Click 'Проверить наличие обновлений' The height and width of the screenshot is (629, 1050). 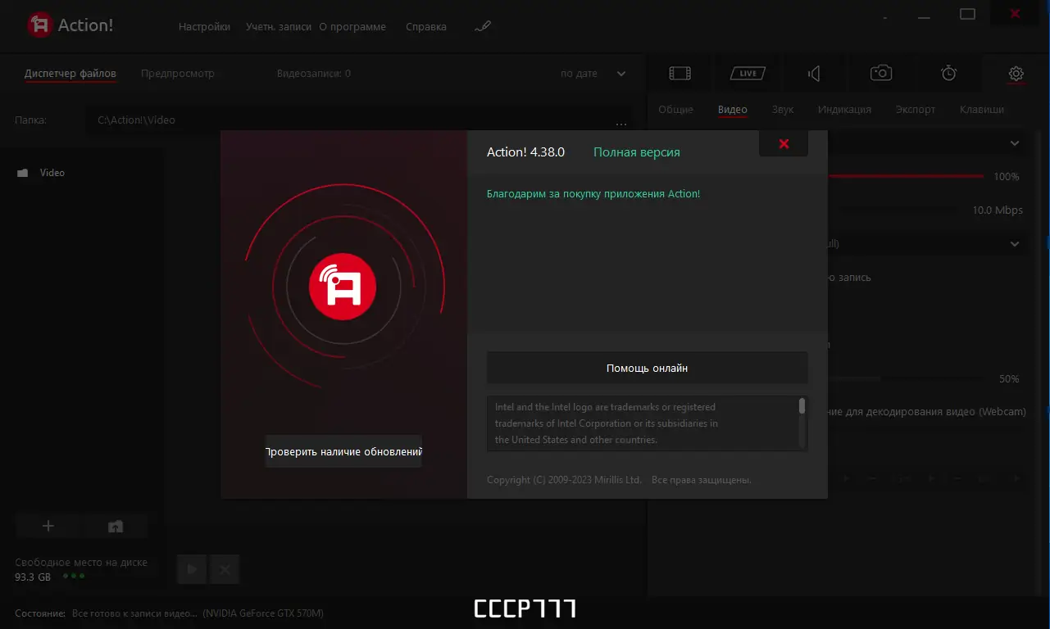343,451
